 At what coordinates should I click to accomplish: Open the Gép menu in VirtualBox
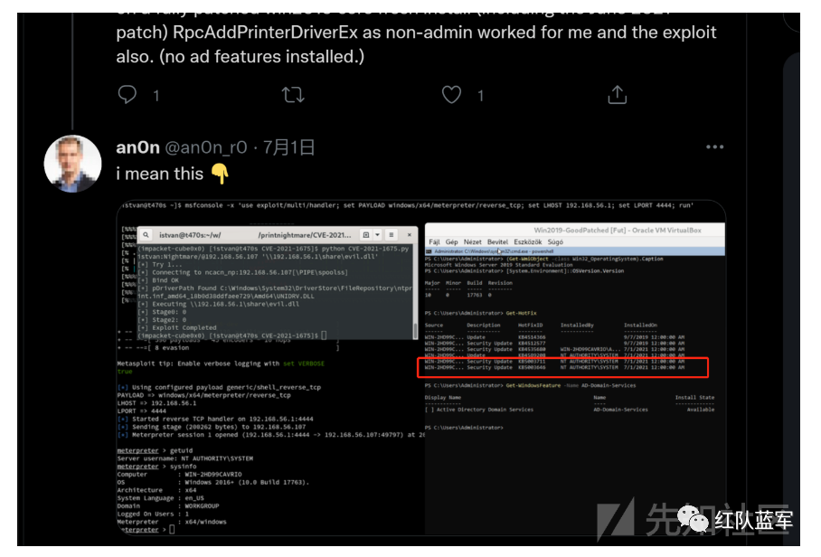tap(451, 241)
